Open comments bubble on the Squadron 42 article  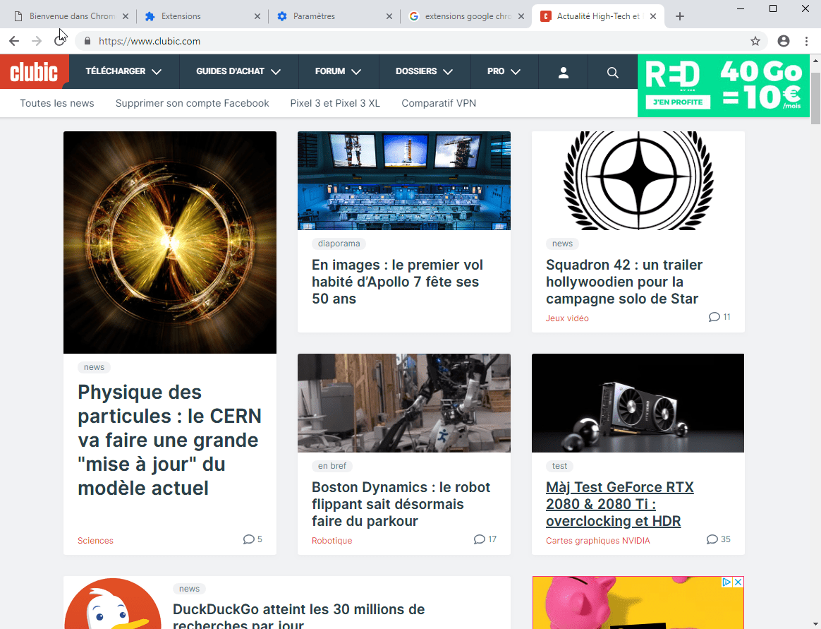(x=714, y=317)
